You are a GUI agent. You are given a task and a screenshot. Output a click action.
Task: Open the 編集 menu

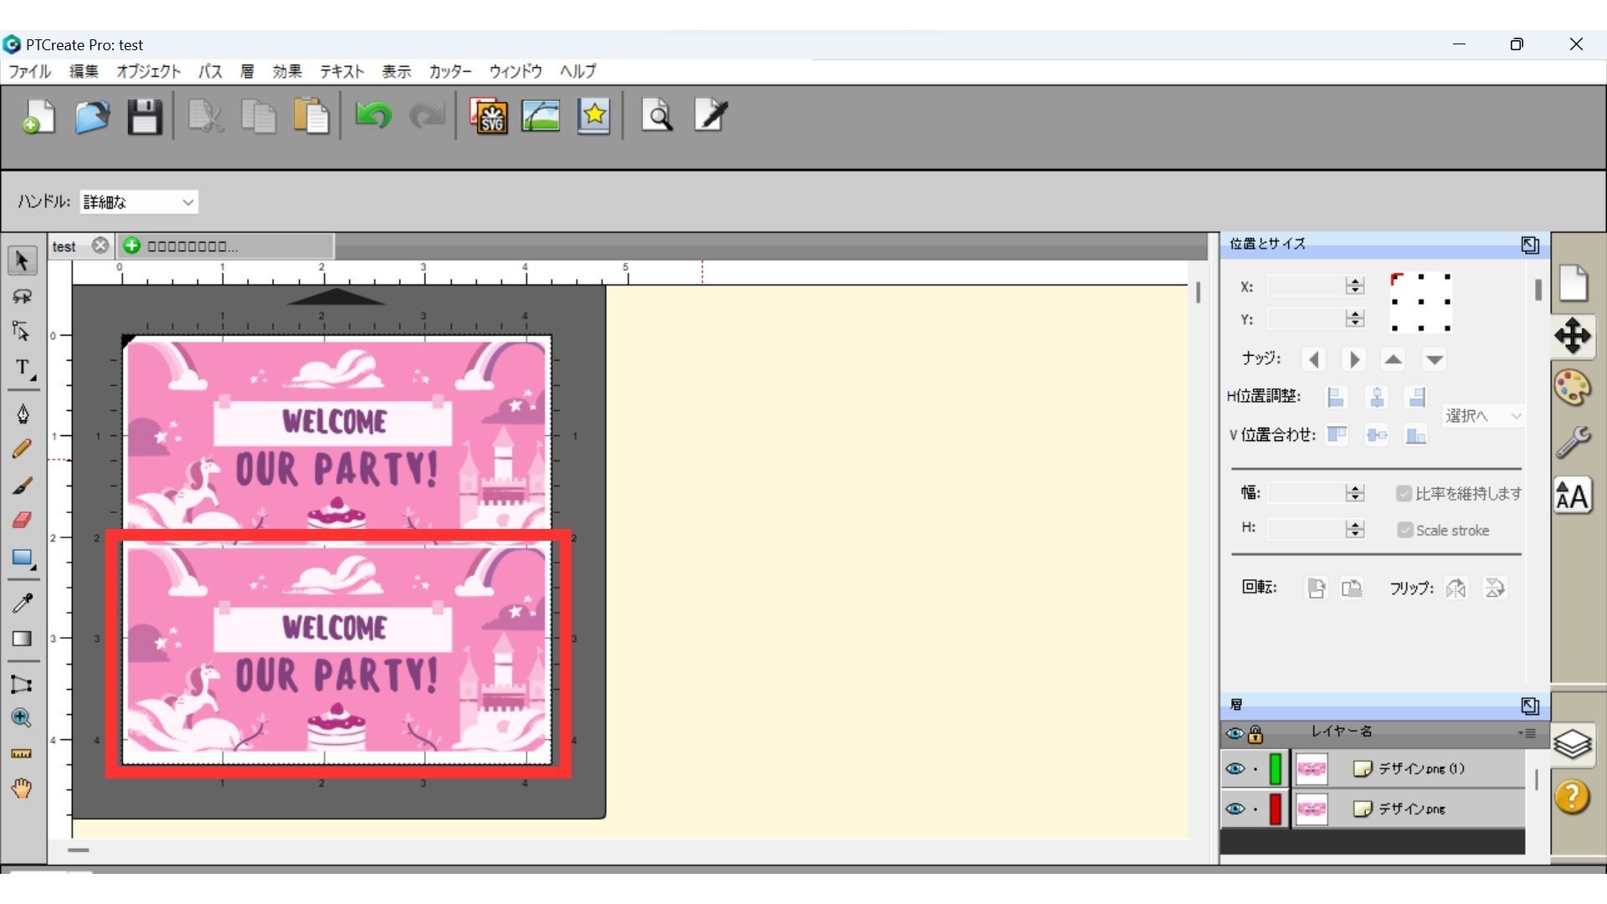[x=84, y=72]
